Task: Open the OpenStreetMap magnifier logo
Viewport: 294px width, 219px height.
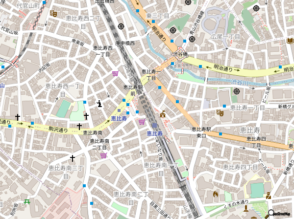Action: (x=271, y=213)
